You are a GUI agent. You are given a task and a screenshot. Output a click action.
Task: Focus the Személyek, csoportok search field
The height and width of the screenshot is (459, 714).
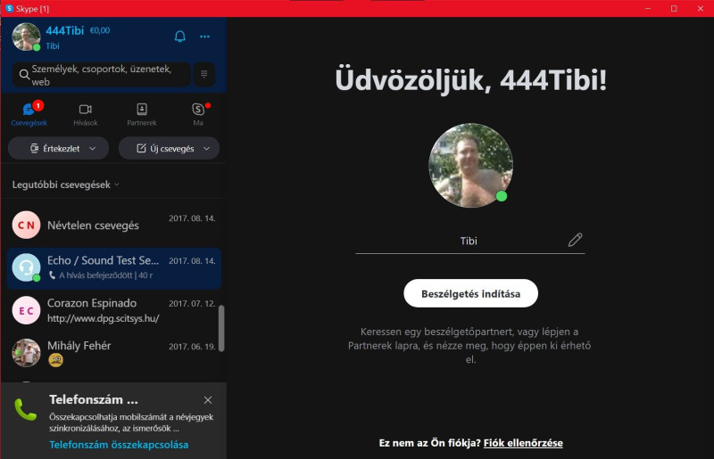(x=101, y=75)
